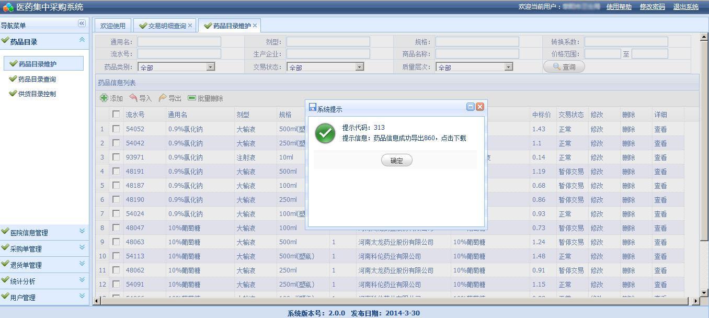Screen dimensions: 709x318
Task: Click the 退出系统 link
Action: [x=685, y=7]
